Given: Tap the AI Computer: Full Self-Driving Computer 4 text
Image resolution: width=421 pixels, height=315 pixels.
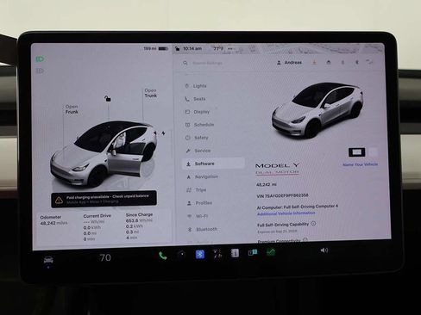Looking at the screenshot, I should tap(298, 207).
